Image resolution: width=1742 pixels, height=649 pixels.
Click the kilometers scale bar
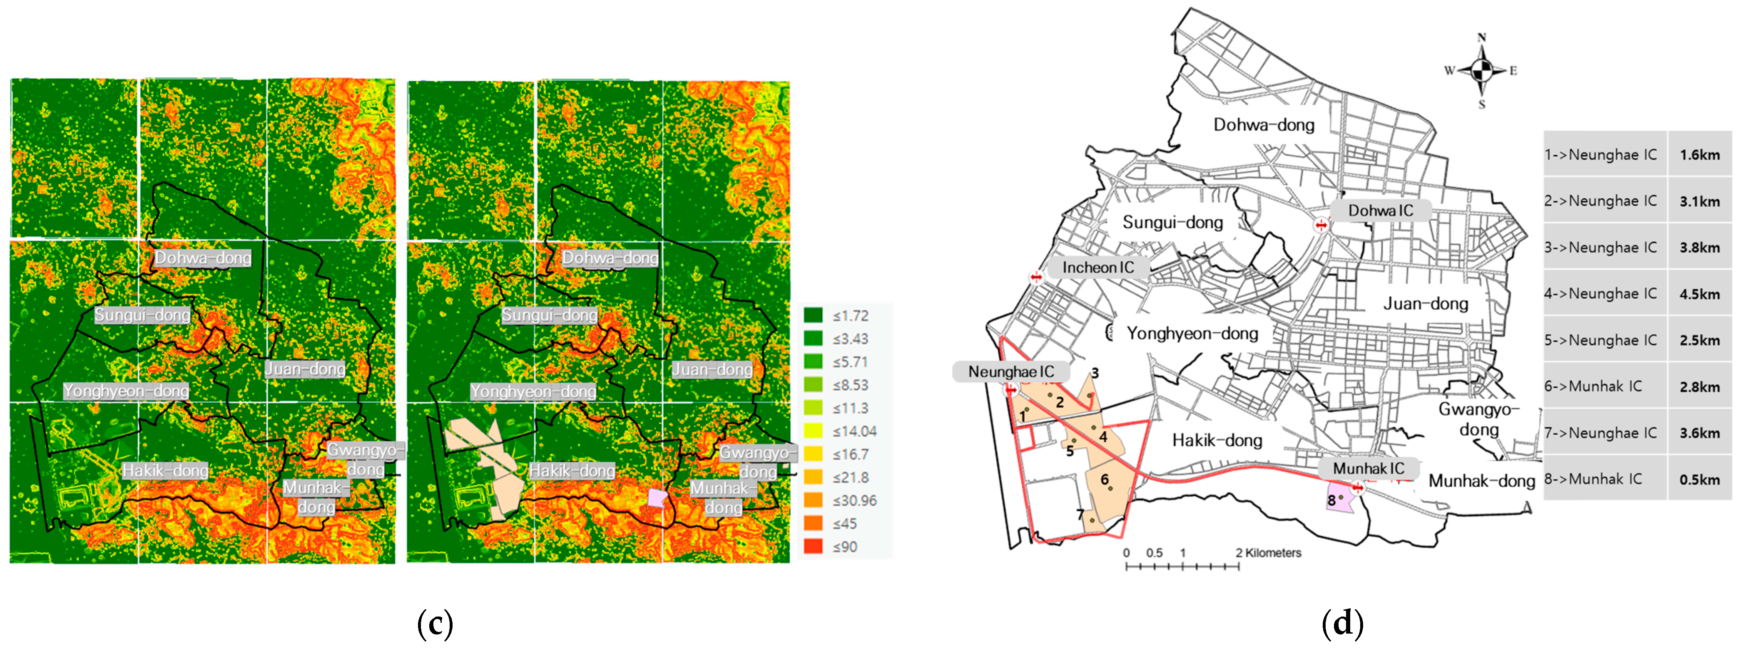click(1182, 566)
